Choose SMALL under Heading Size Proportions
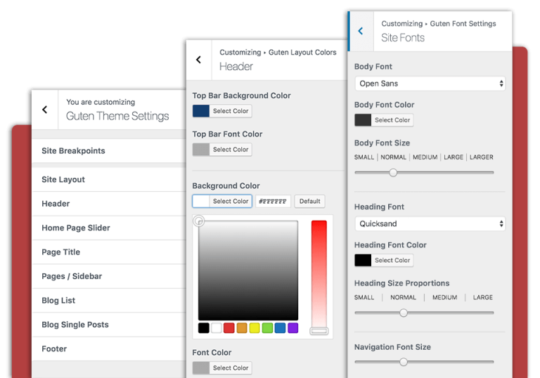 pos(364,297)
